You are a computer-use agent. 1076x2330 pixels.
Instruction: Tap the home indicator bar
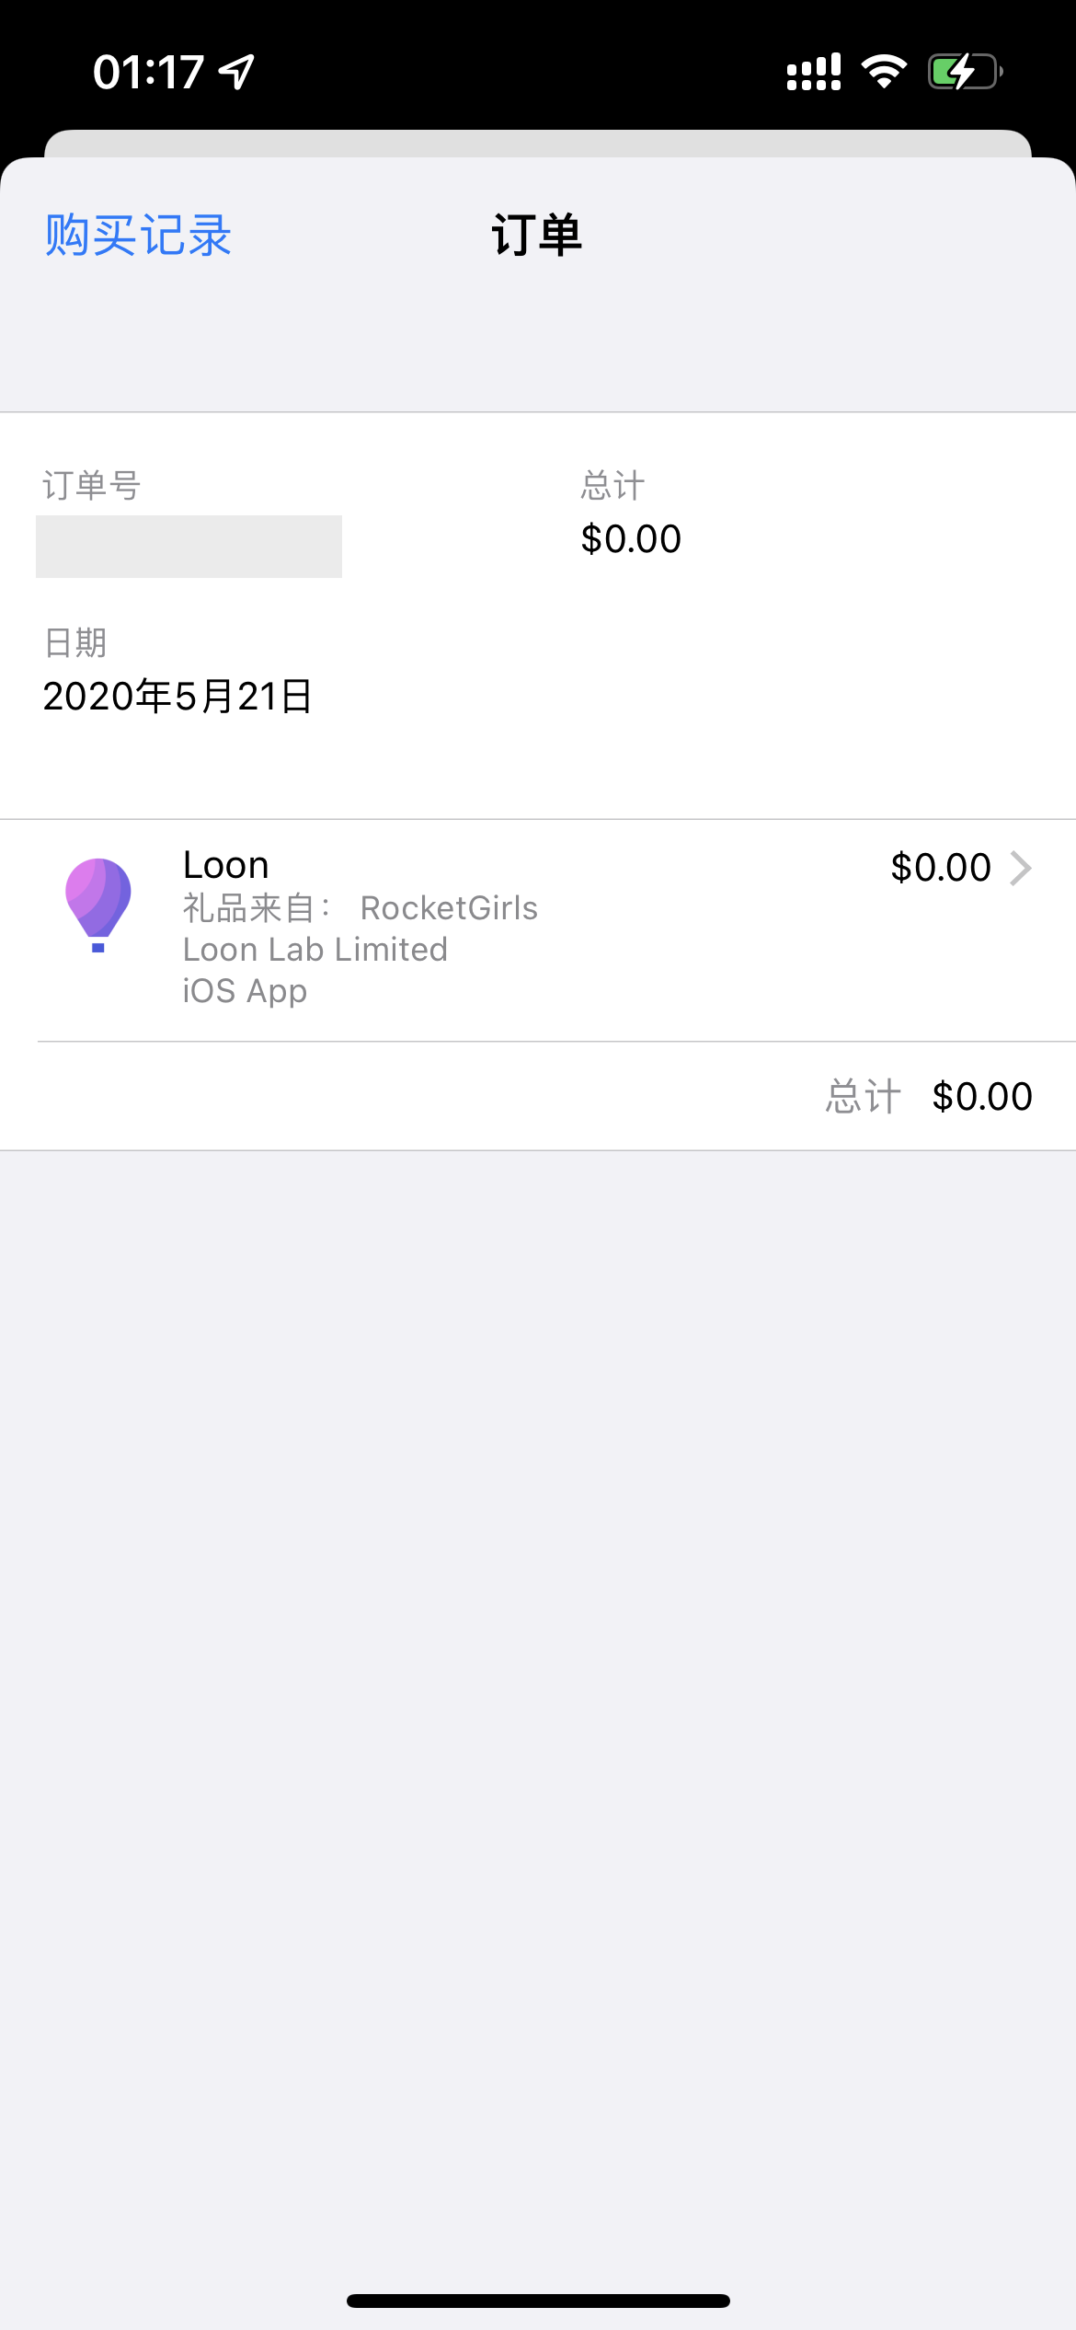pos(538,2301)
